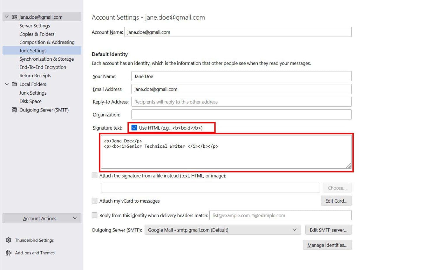Open Thunderbird Settings via gear icon
The width and height of the screenshot is (448, 270).
[9, 240]
